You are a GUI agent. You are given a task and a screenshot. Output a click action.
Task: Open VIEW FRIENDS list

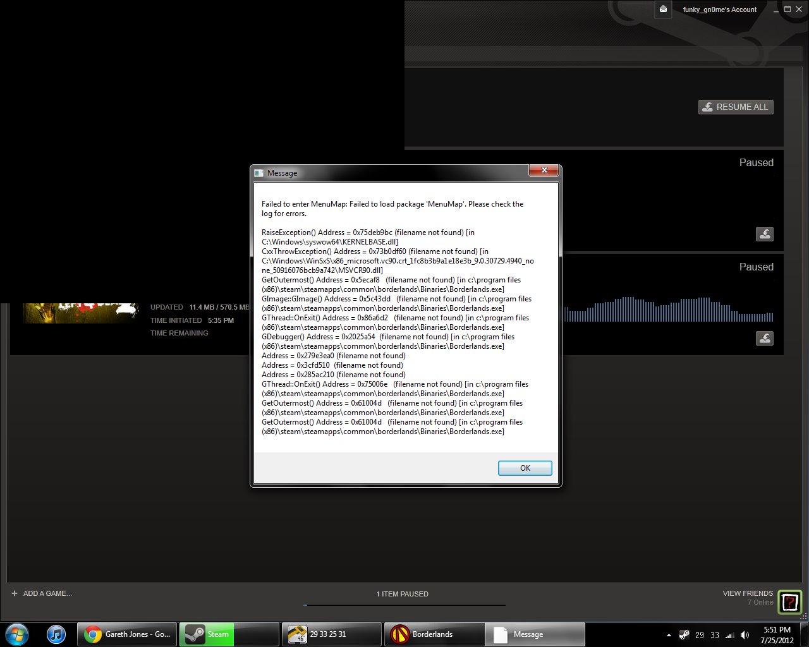[748, 593]
